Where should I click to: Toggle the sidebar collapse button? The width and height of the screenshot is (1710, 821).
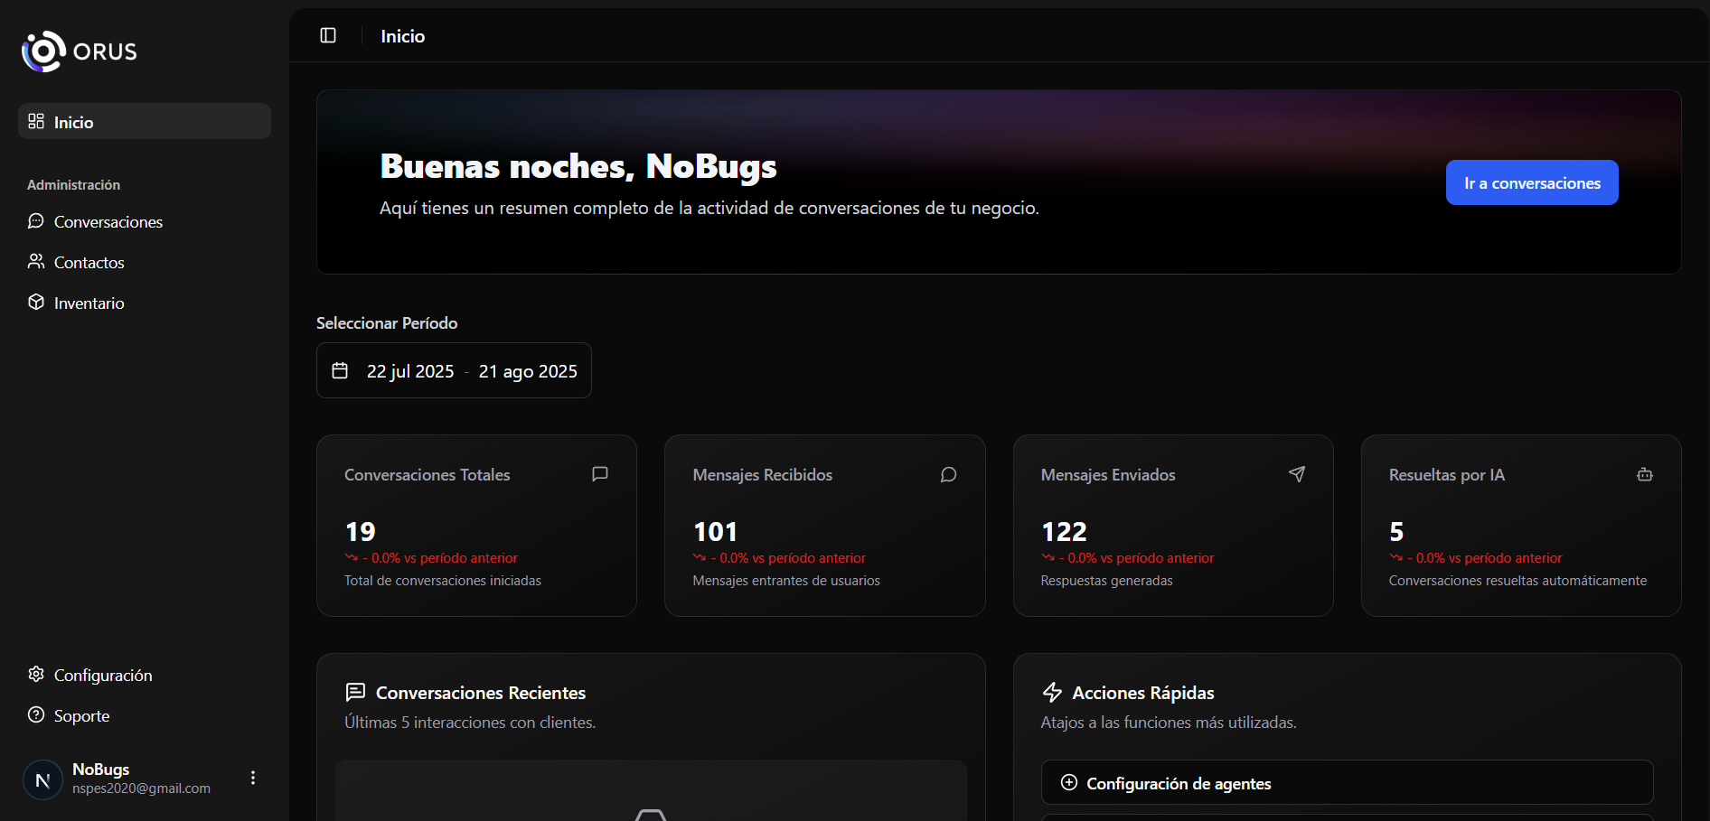tap(328, 35)
